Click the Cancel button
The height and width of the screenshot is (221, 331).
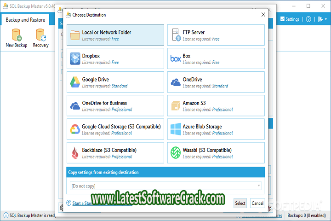(x=257, y=203)
